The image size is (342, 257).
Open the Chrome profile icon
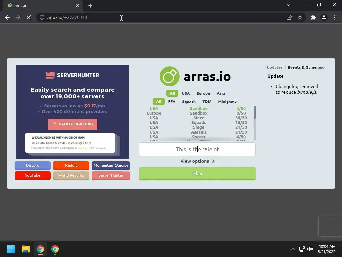324,17
